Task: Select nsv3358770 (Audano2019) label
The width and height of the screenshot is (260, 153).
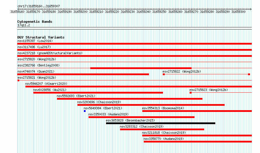Action: click(164, 139)
